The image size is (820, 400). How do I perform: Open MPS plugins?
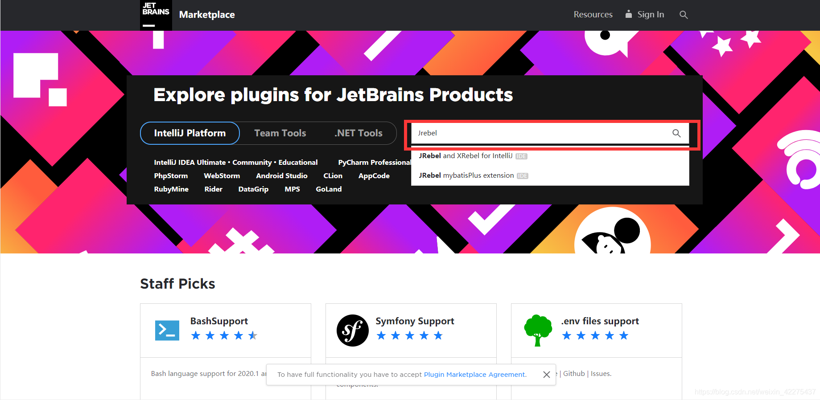pyautogui.click(x=292, y=189)
